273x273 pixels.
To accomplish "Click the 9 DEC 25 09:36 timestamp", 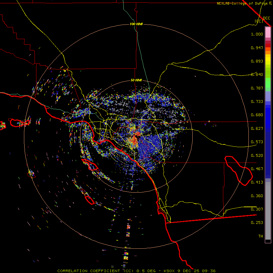I will coord(197,271).
